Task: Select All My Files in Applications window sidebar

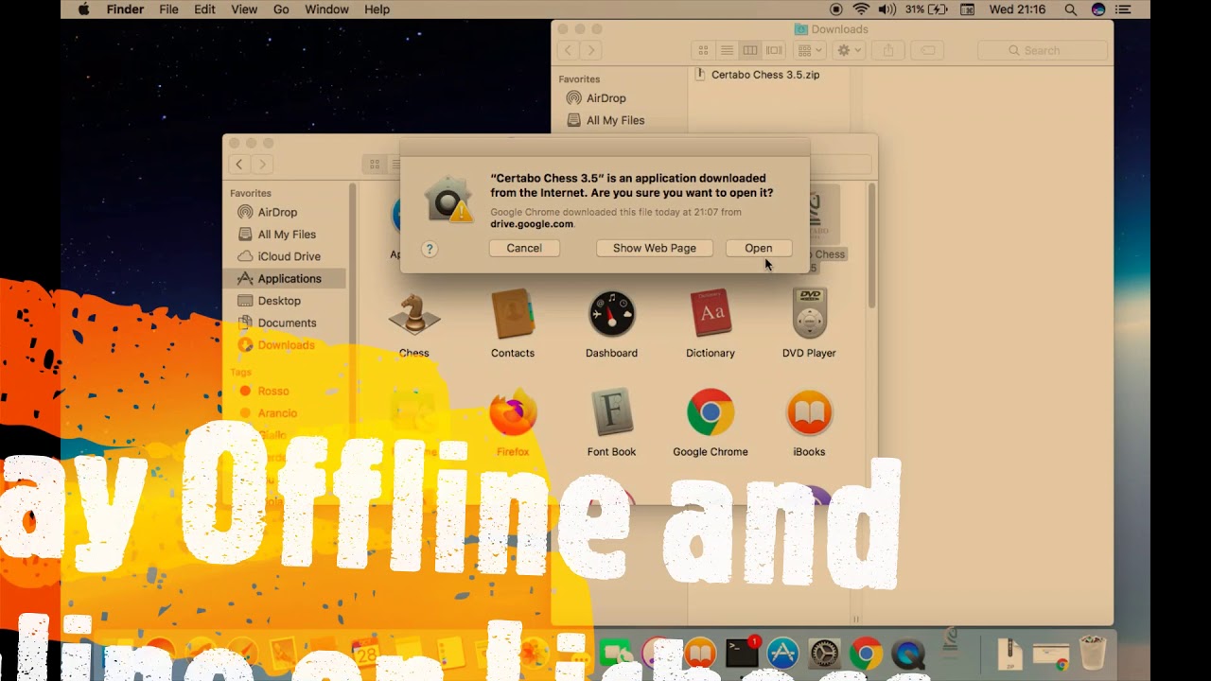Action: pyautogui.click(x=286, y=235)
